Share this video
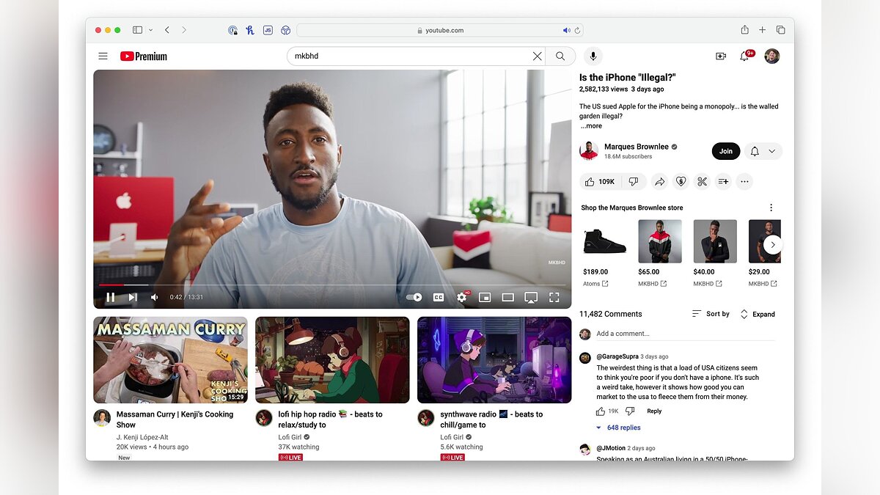 coord(659,181)
